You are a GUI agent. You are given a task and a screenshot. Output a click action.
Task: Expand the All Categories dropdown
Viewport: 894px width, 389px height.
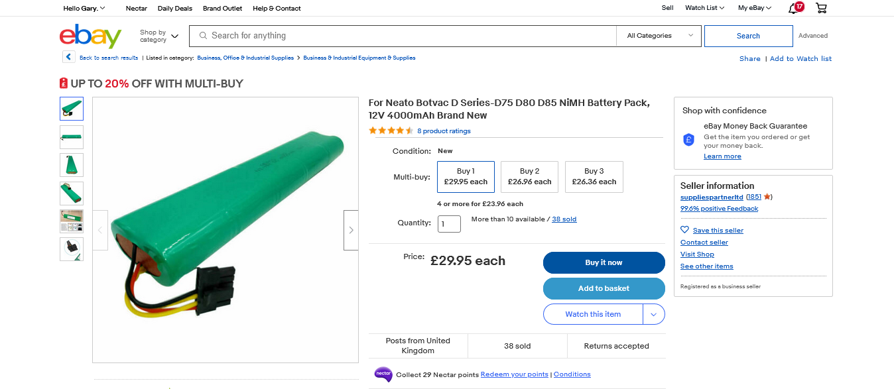[x=659, y=36]
